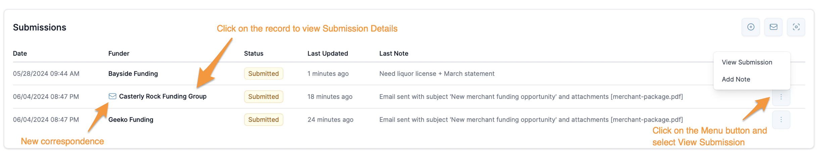
Task: Click the add submission plus icon
Action: pos(751,27)
